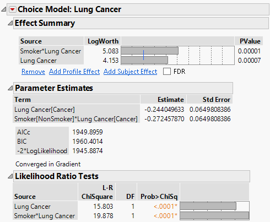Click the estimate -0.272457870
The width and height of the screenshot is (270, 222).
coord(164,119)
